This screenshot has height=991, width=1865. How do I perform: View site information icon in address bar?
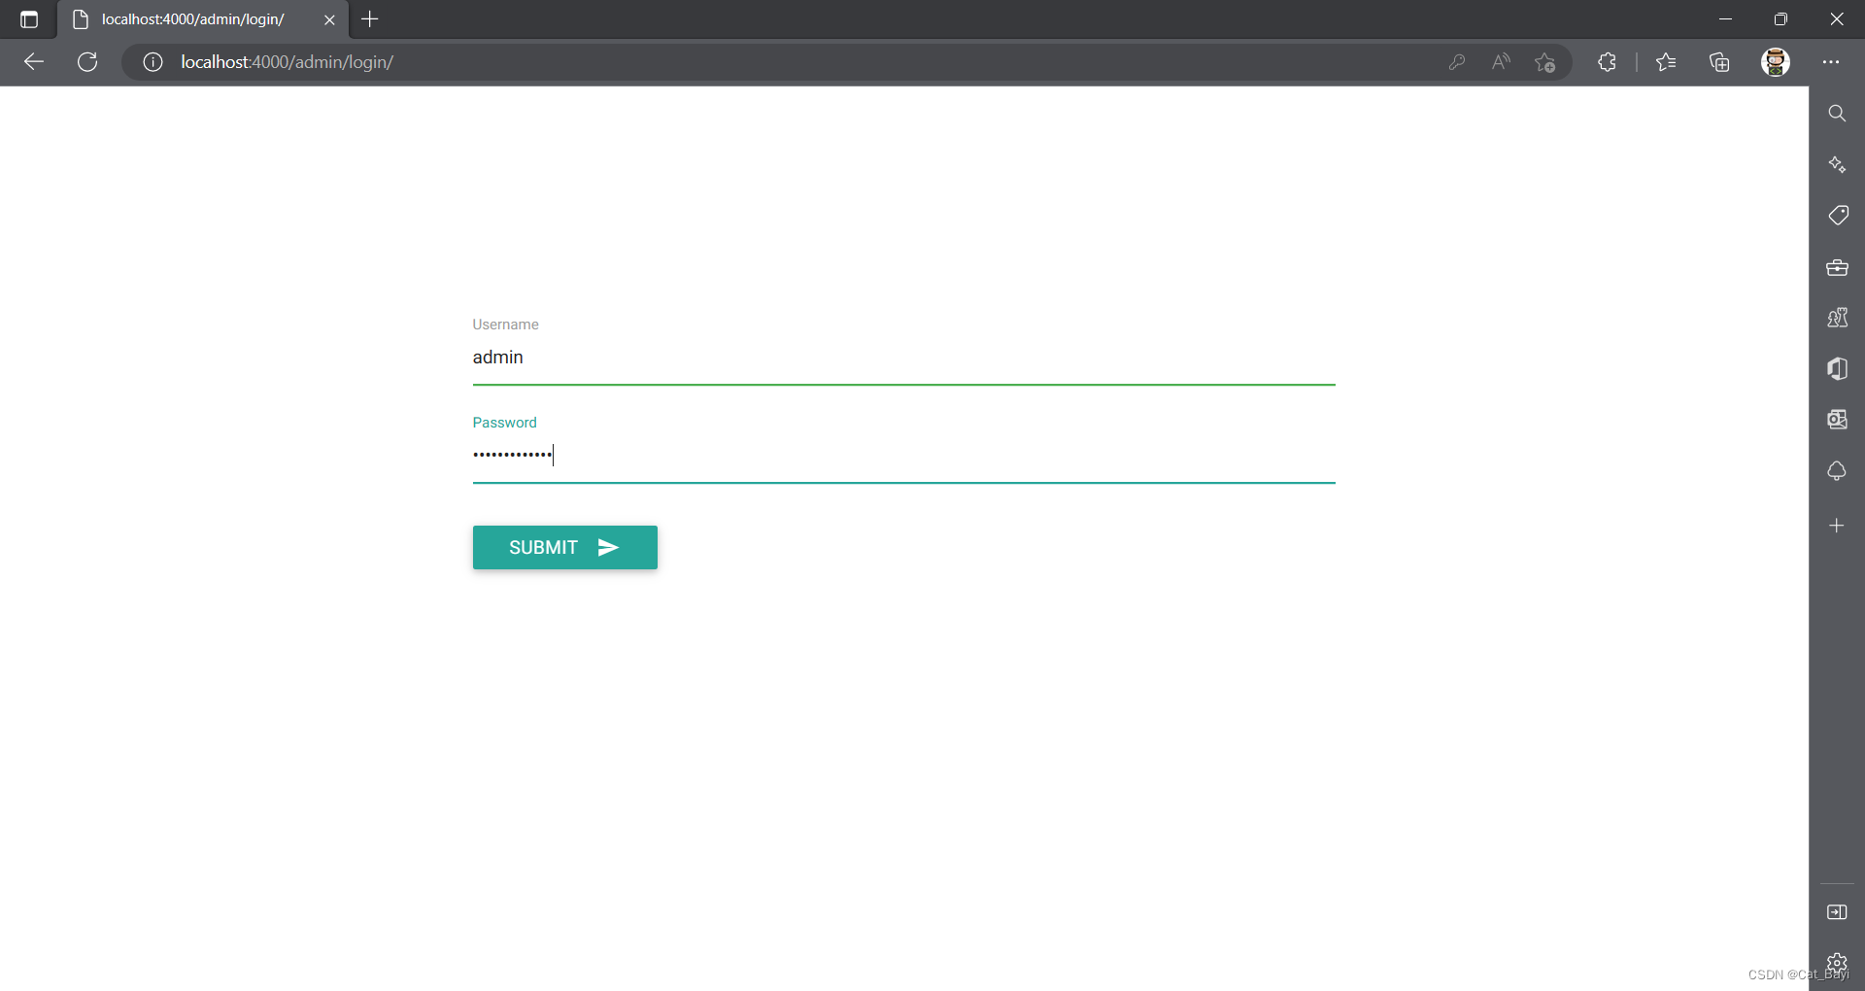tap(153, 62)
